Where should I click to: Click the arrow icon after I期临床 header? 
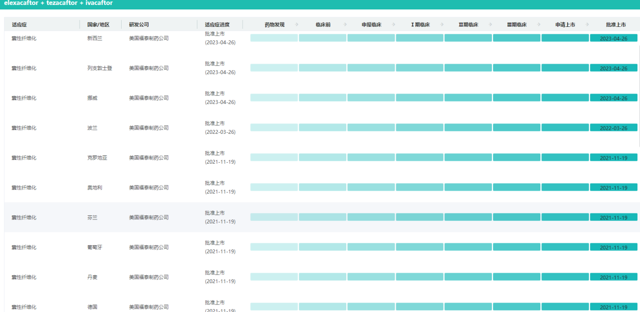tap(443, 25)
